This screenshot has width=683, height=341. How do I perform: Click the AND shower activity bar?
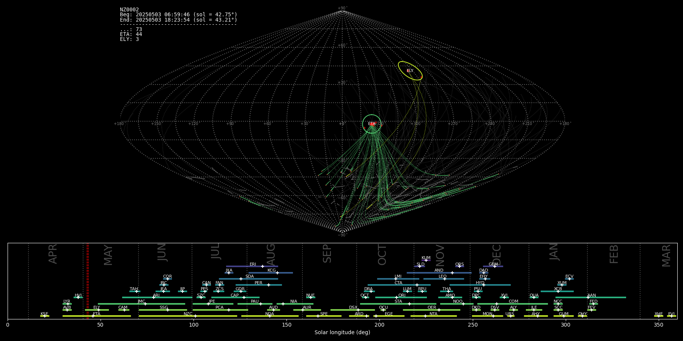[439, 273]
